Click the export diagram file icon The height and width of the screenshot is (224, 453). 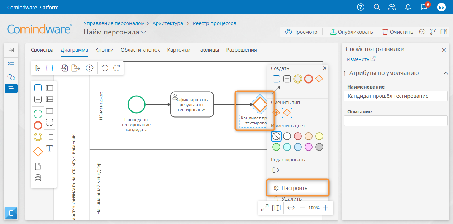pos(76,68)
